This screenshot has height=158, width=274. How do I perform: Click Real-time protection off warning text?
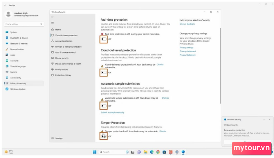pos(132,34)
